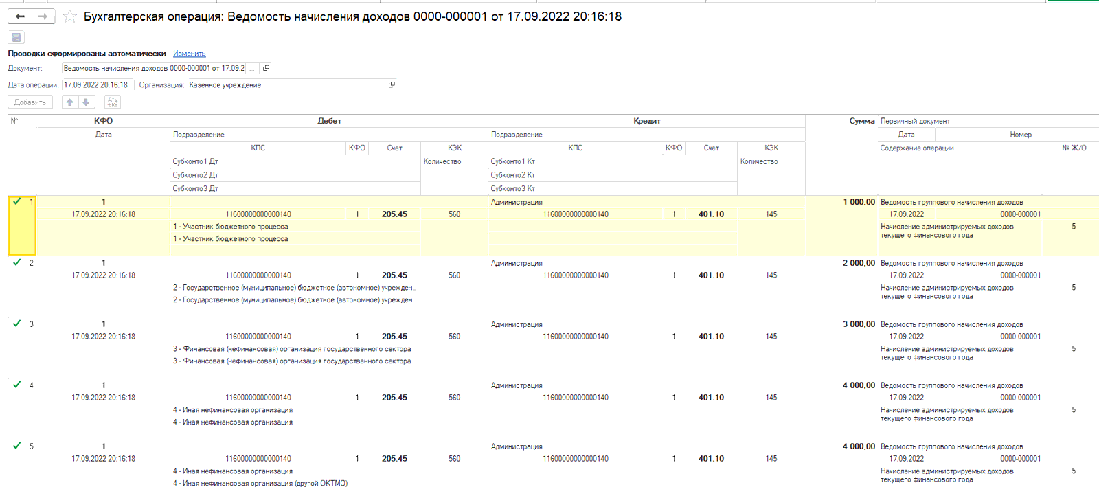Open the Изменить link
Screen dimensions: 1099x498
point(189,54)
